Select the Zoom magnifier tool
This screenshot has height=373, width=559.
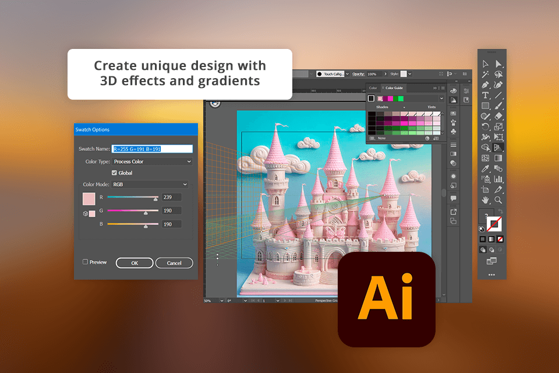point(498,200)
